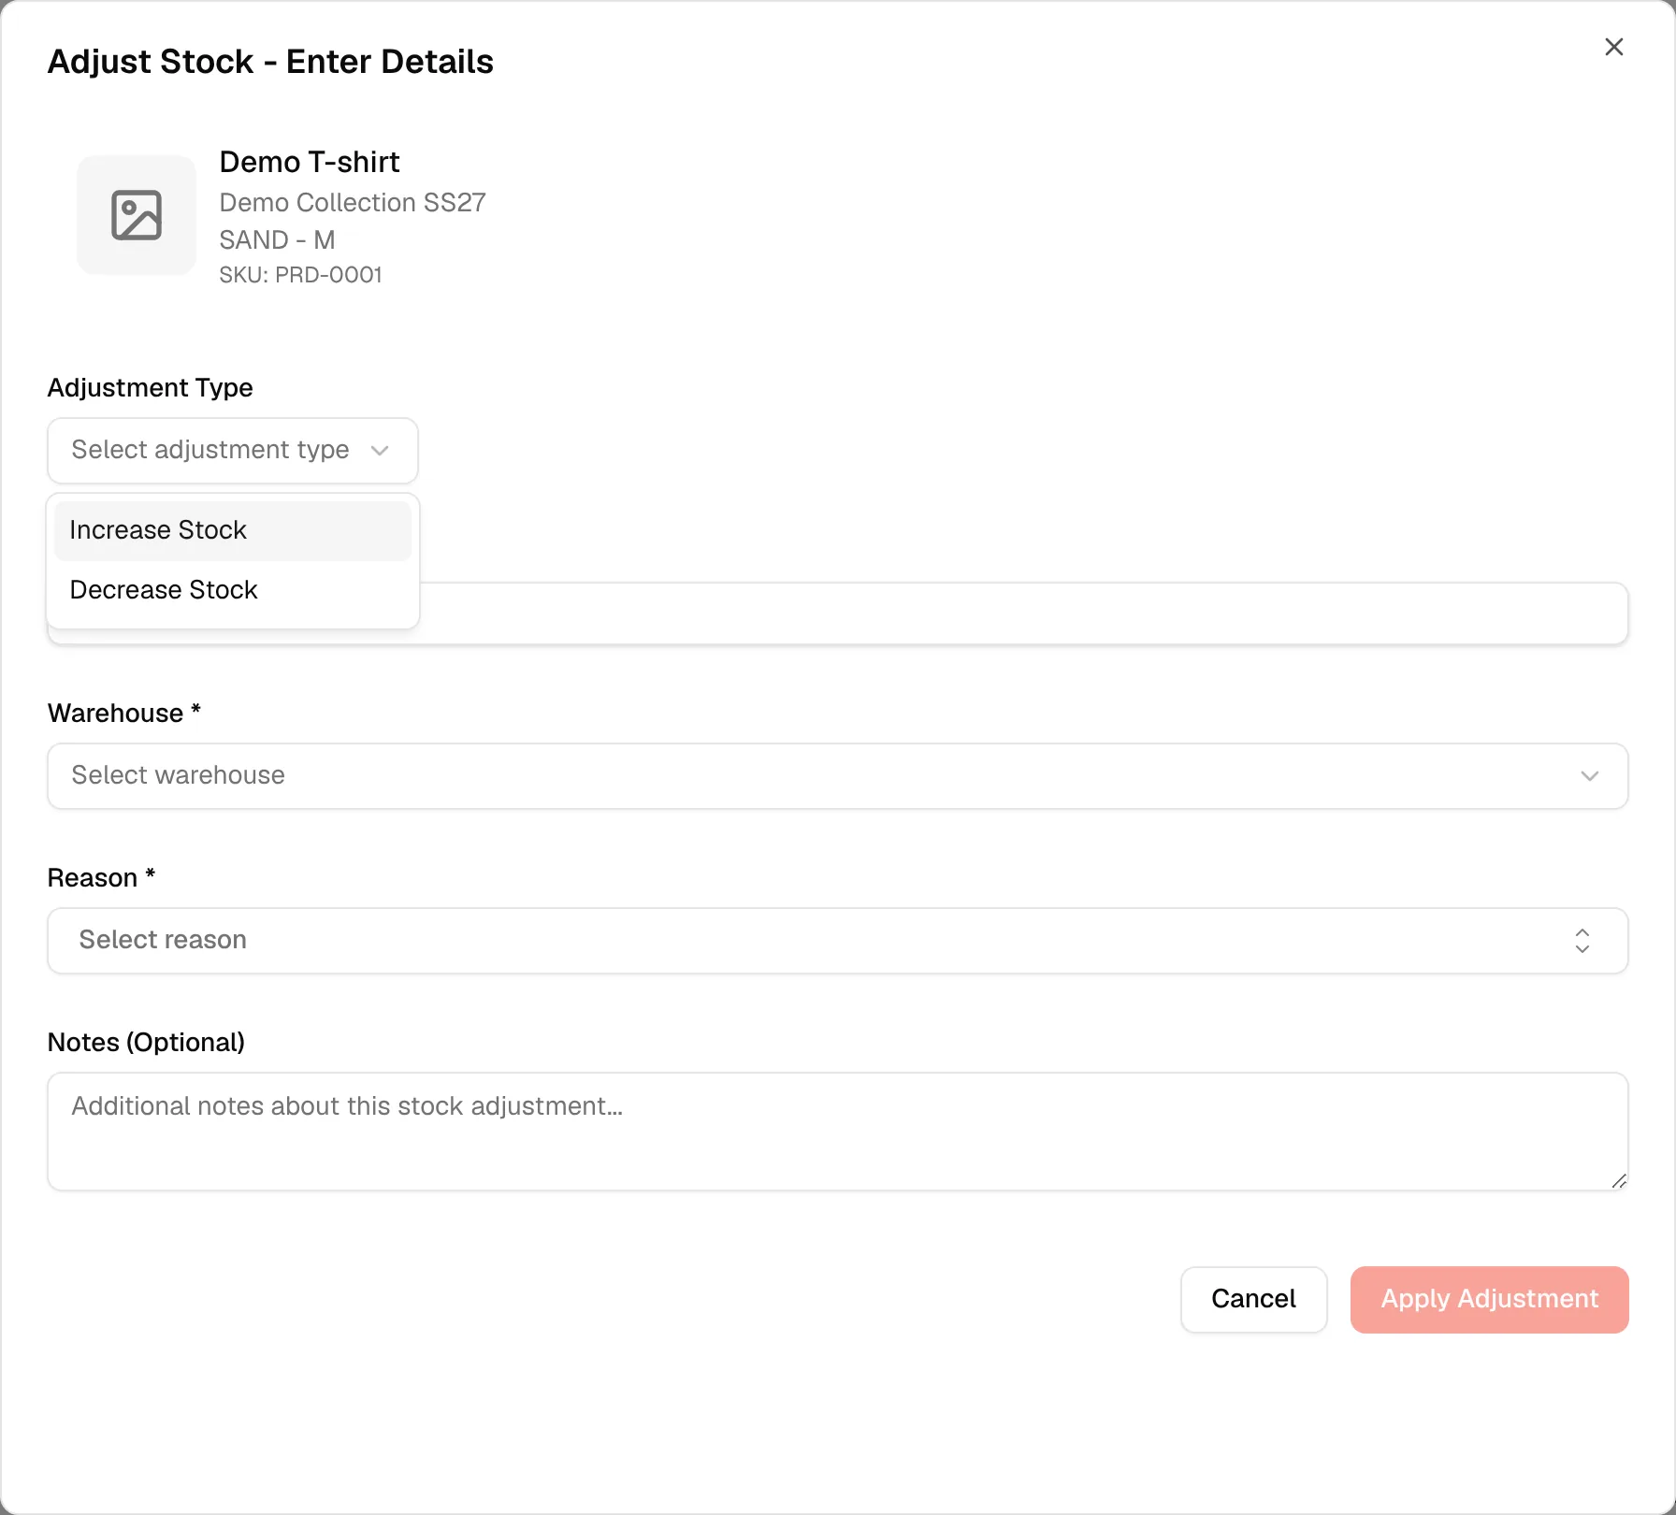Open the Select warehouse dropdown
This screenshot has width=1676, height=1515.
pos(838,776)
